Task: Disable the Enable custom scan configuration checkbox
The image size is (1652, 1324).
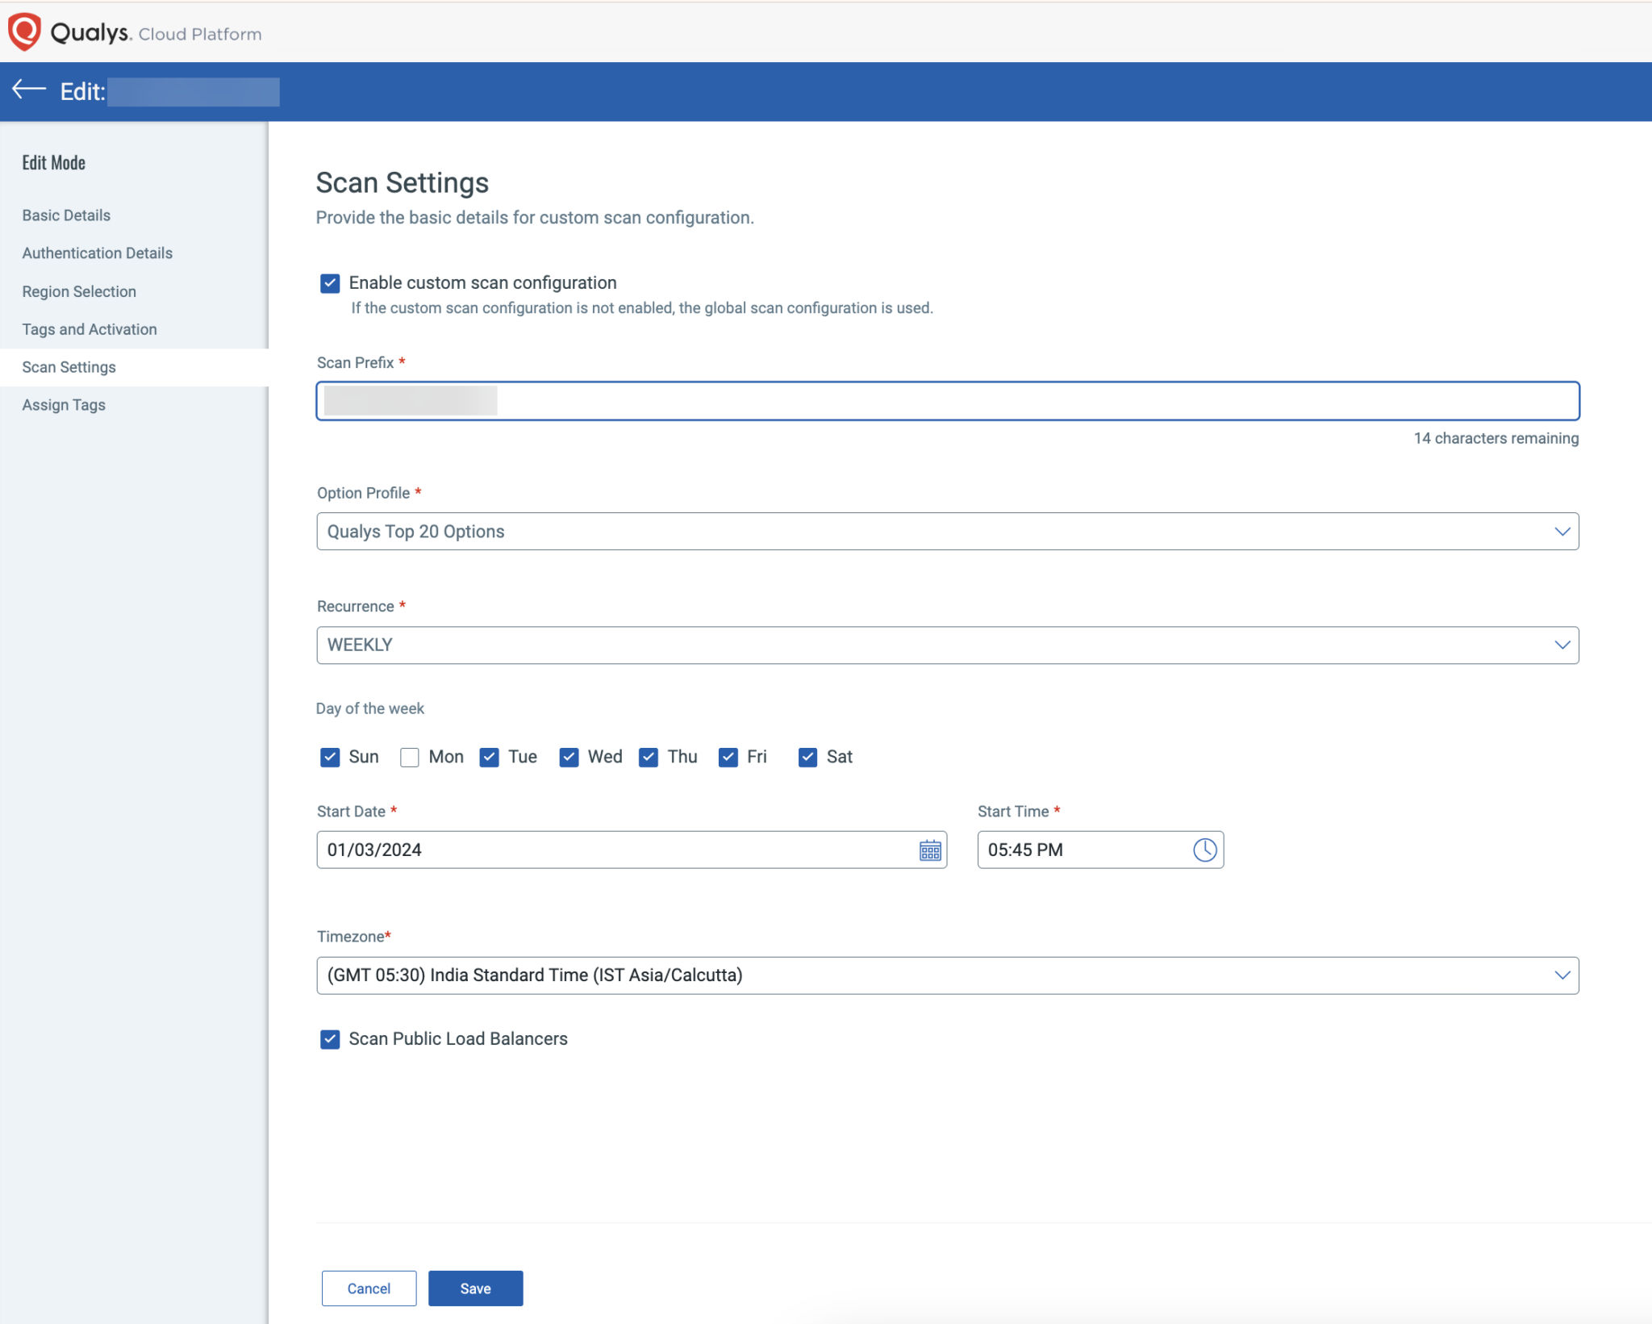Action: pyautogui.click(x=330, y=282)
